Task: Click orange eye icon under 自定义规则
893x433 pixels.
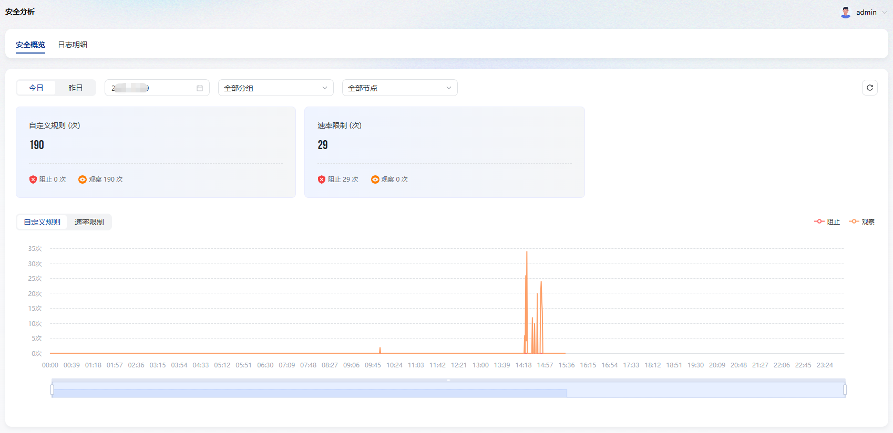Action: click(x=83, y=179)
